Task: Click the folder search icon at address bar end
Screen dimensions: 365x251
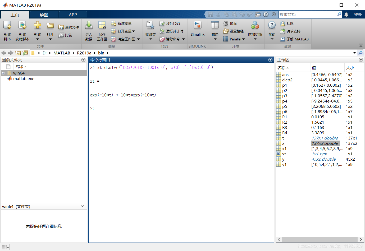Action: [361, 53]
